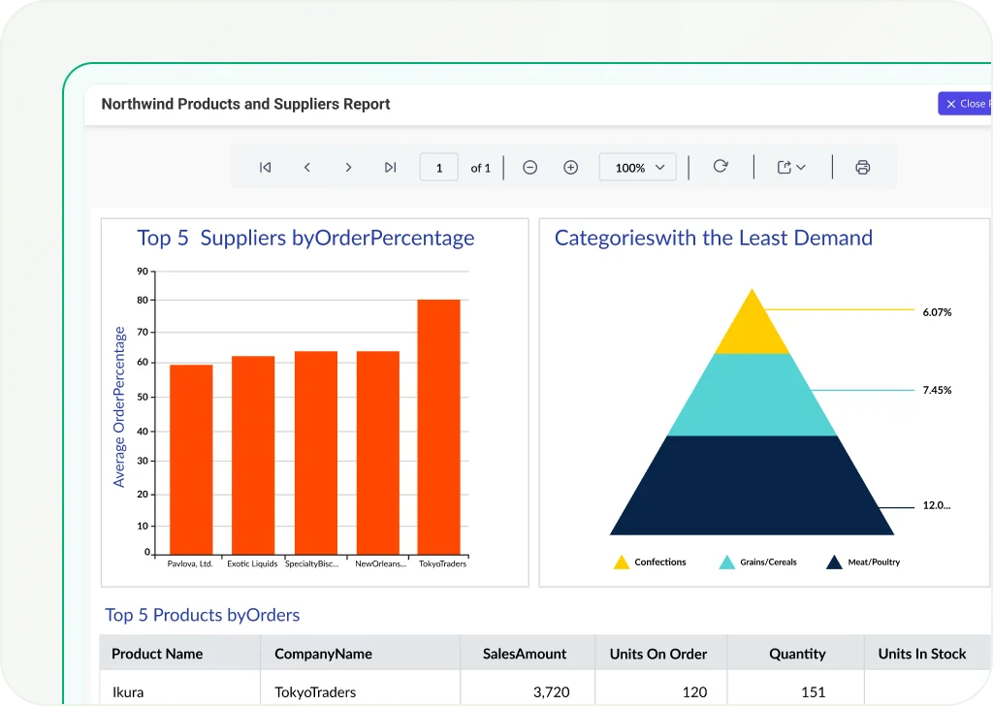Jump to the last page
The width and height of the screenshot is (993, 706).
tap(390, 167)
